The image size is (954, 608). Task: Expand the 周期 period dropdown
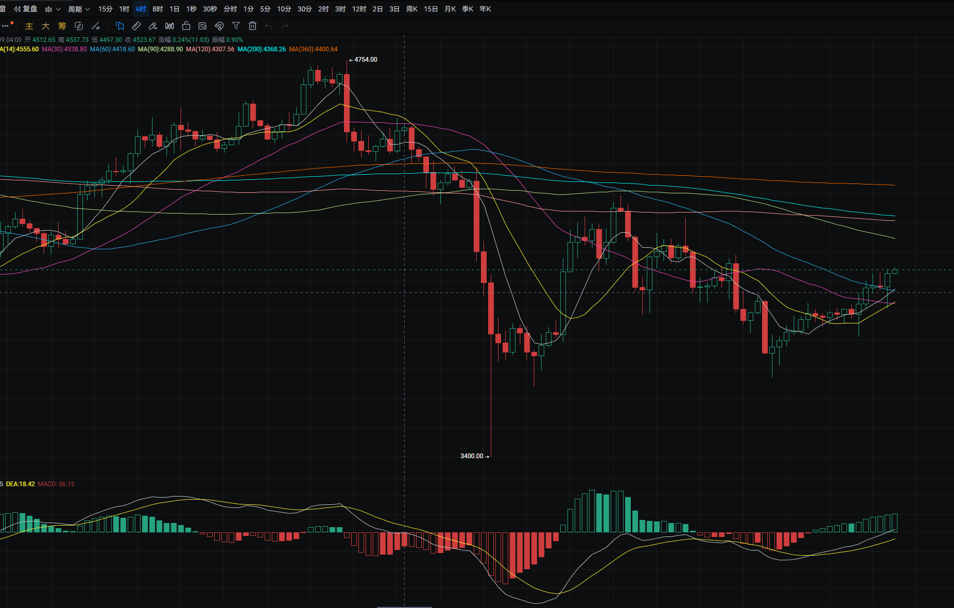79,9
